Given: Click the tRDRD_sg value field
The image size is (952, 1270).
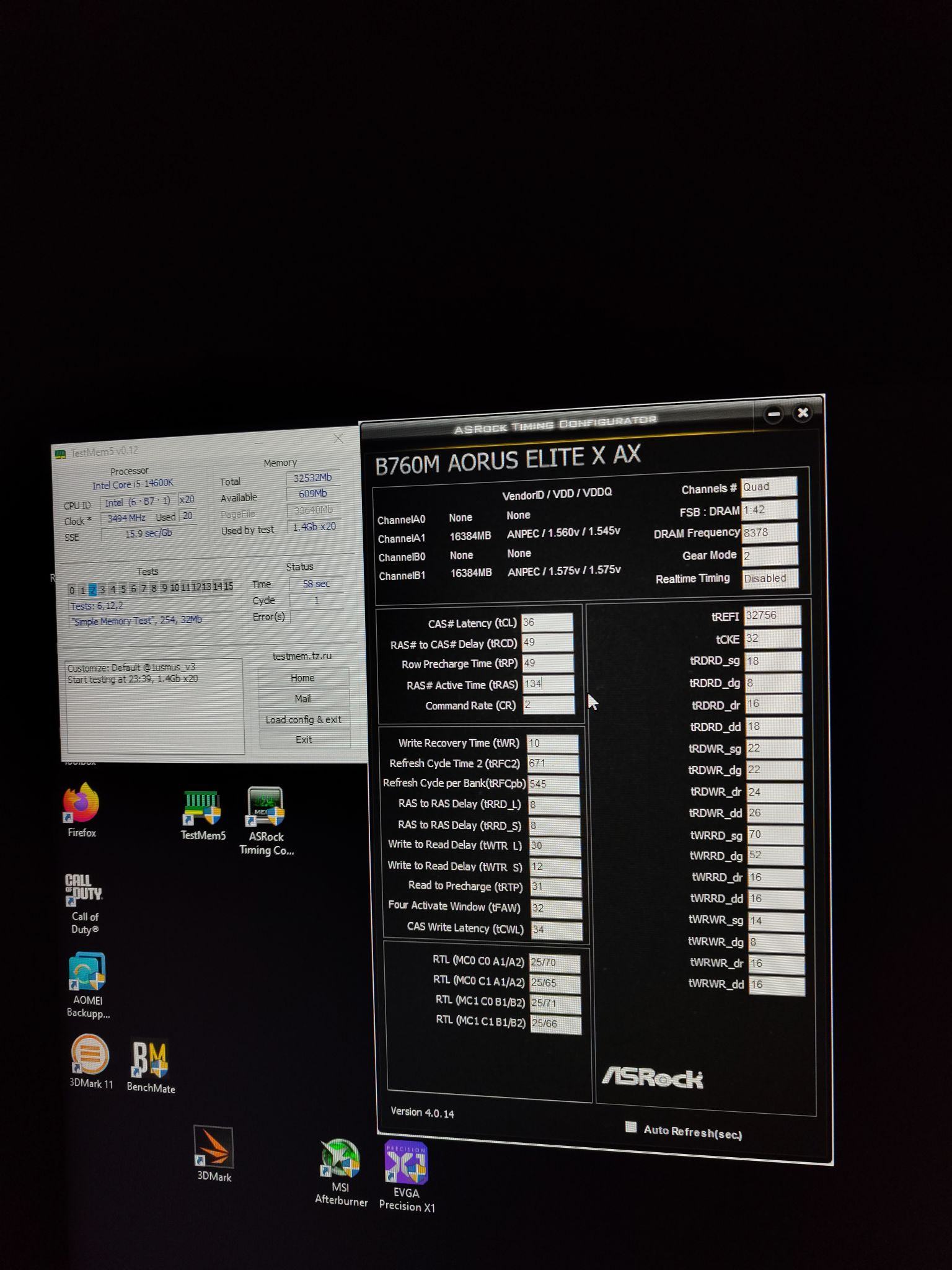Looking at the screenshot, I should 773,661.
